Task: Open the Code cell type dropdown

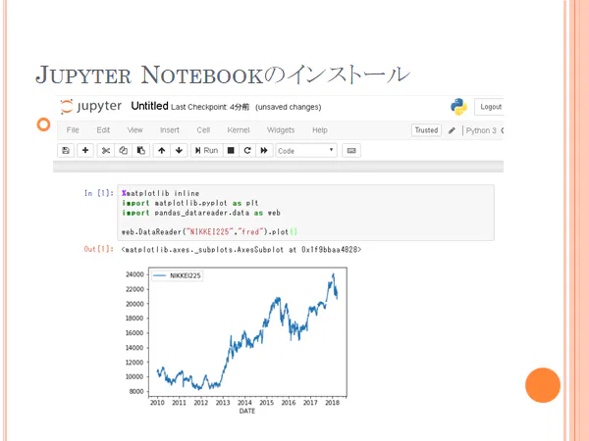Action: point(306,150)
